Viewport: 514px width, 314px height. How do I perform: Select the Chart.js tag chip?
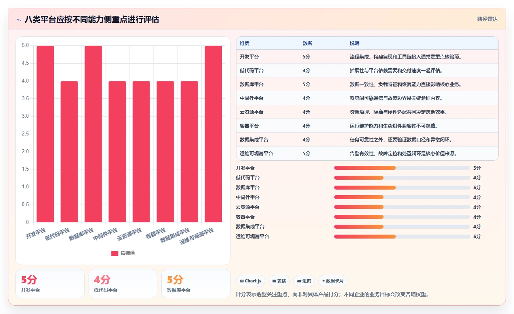(251, 281)
